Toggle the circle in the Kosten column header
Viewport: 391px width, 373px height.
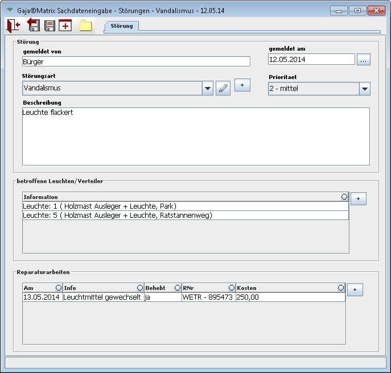click(x=341, y=288)
